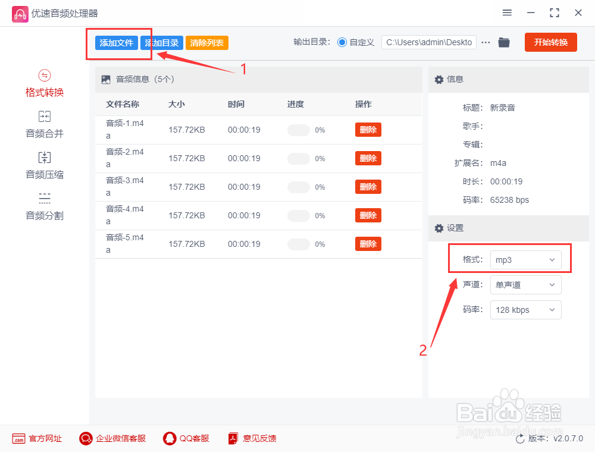This screenshot has height=452, width=595.
Task: Click the output path input field
Action: coord(429,42)
